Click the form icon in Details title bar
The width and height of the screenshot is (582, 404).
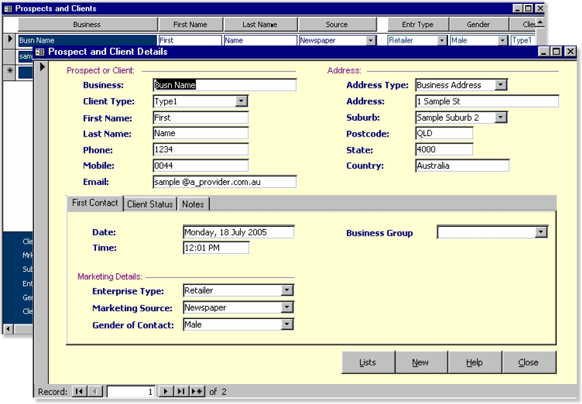pyautogui.click(x=40, y=52)
